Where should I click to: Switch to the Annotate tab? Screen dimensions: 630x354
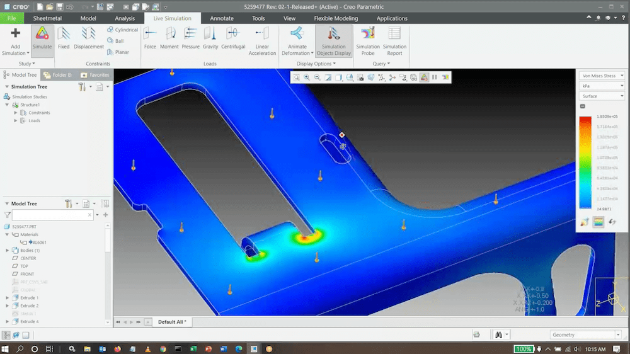click(x=221, y=18)
